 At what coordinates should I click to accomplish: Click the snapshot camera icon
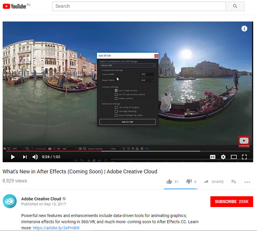coord(50,149)
